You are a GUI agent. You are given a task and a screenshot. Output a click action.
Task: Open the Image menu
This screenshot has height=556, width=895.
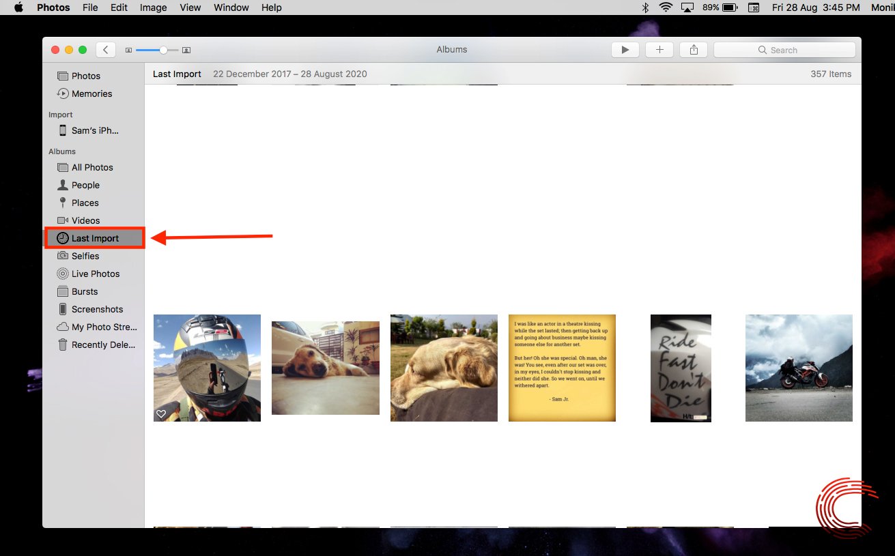point(153,8)
